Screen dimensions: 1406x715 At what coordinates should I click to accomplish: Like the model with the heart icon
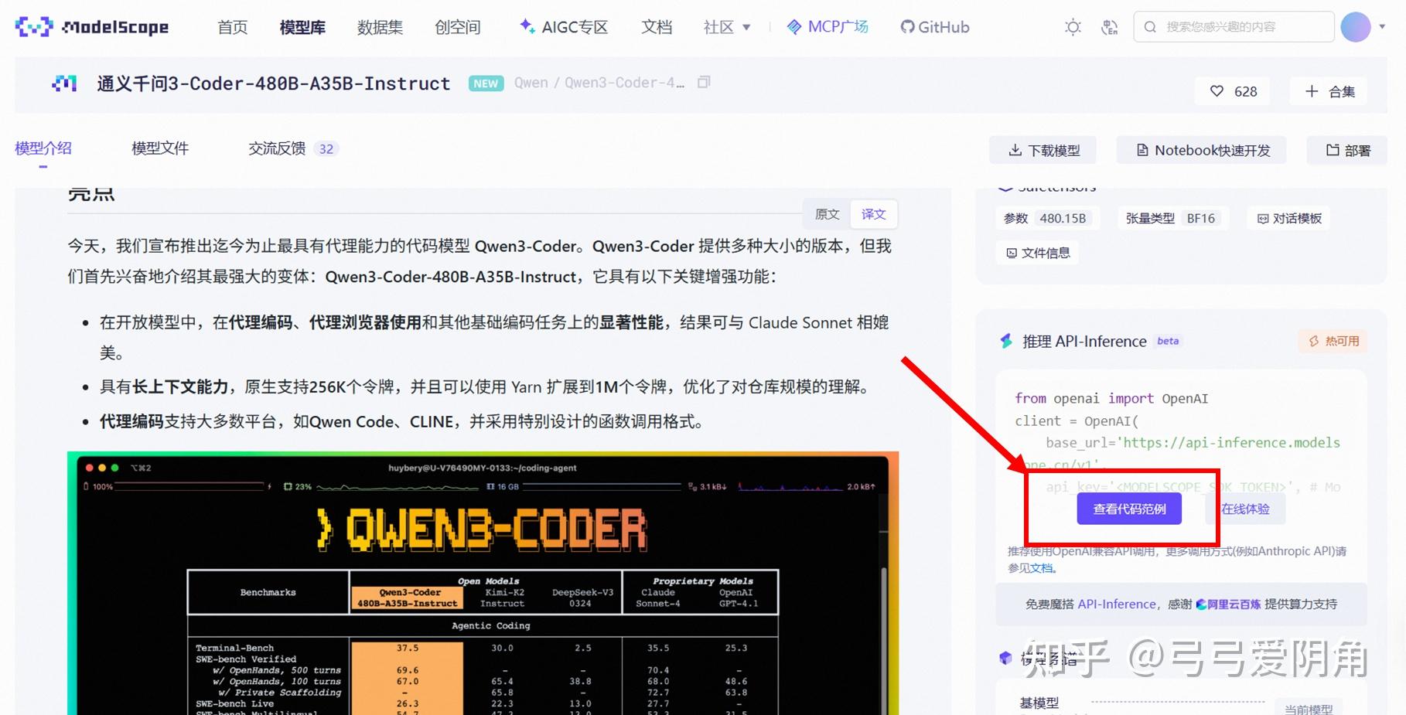click(x=1217, y=91)
